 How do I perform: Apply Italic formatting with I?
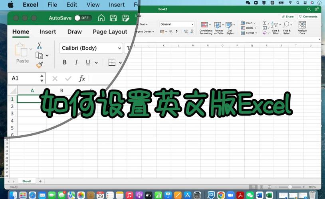[x=76, y=62]
